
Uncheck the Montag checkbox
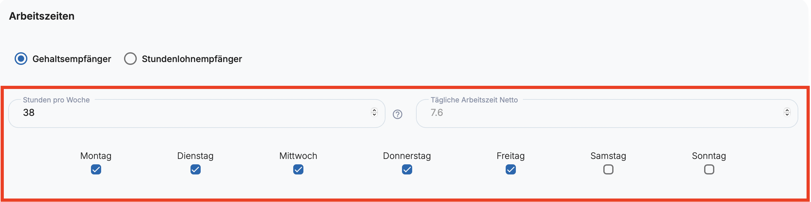[x=96, y=169]
